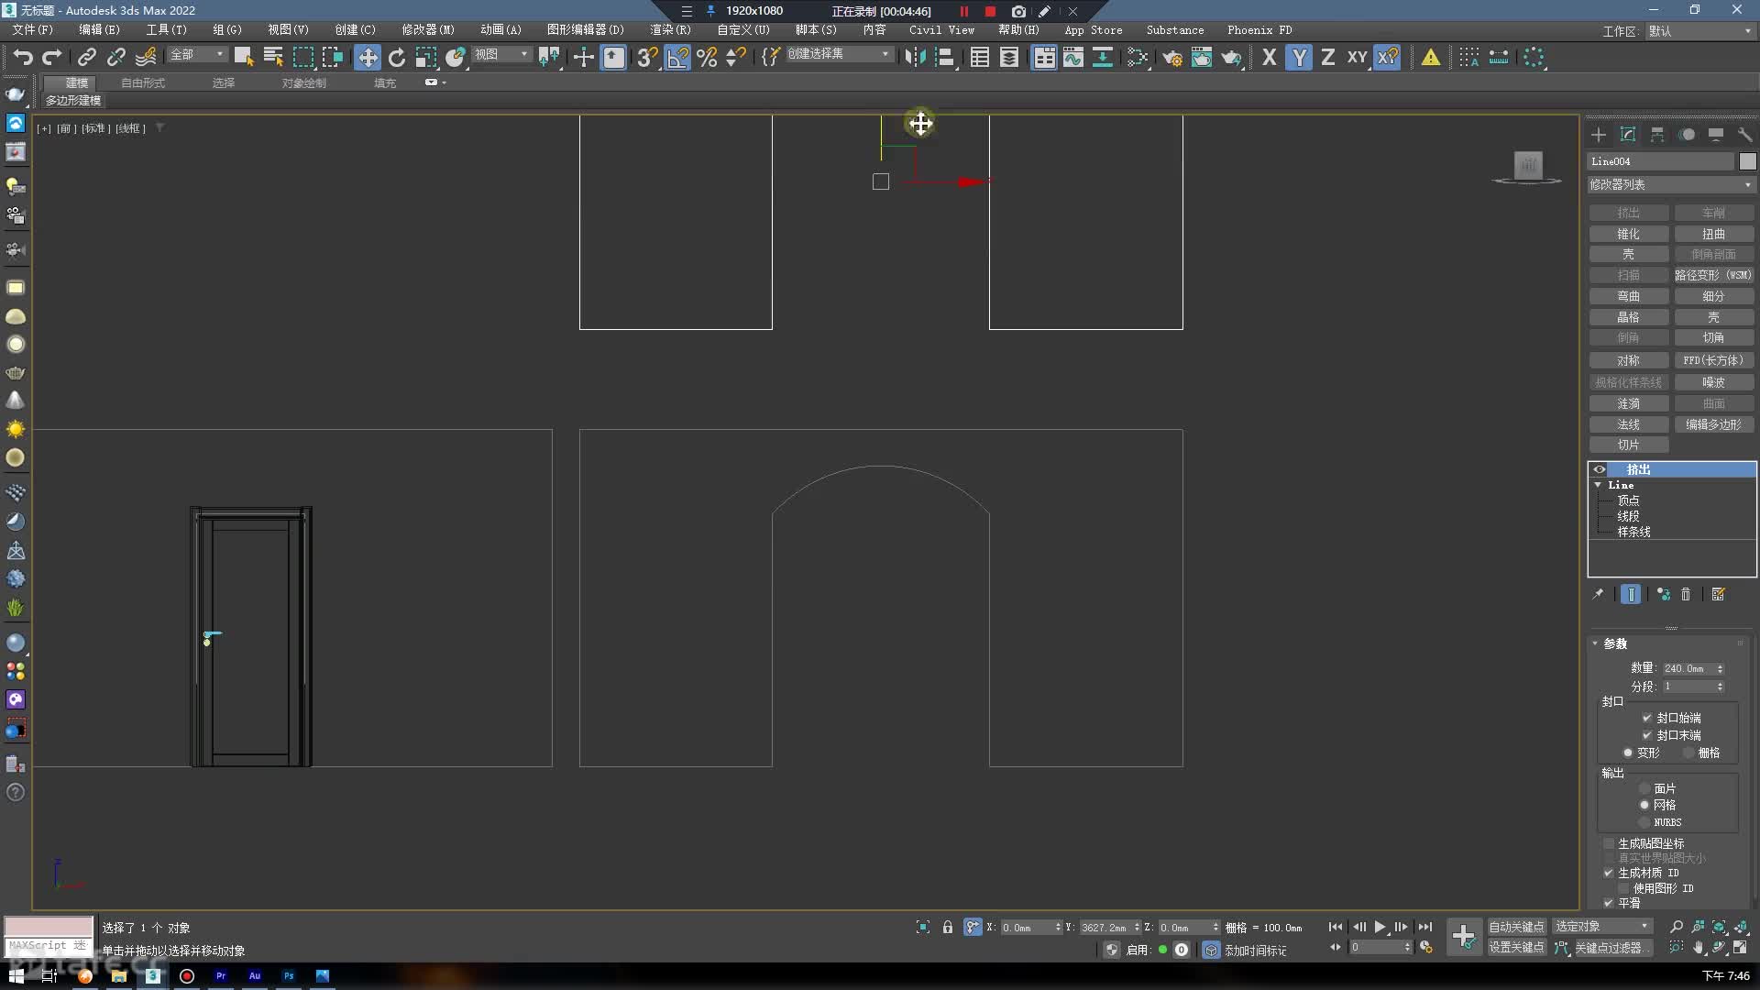Screen dimensions: 1760x990
Task: Activate the Select and Scale tool
Action: (x=425, y=57)
